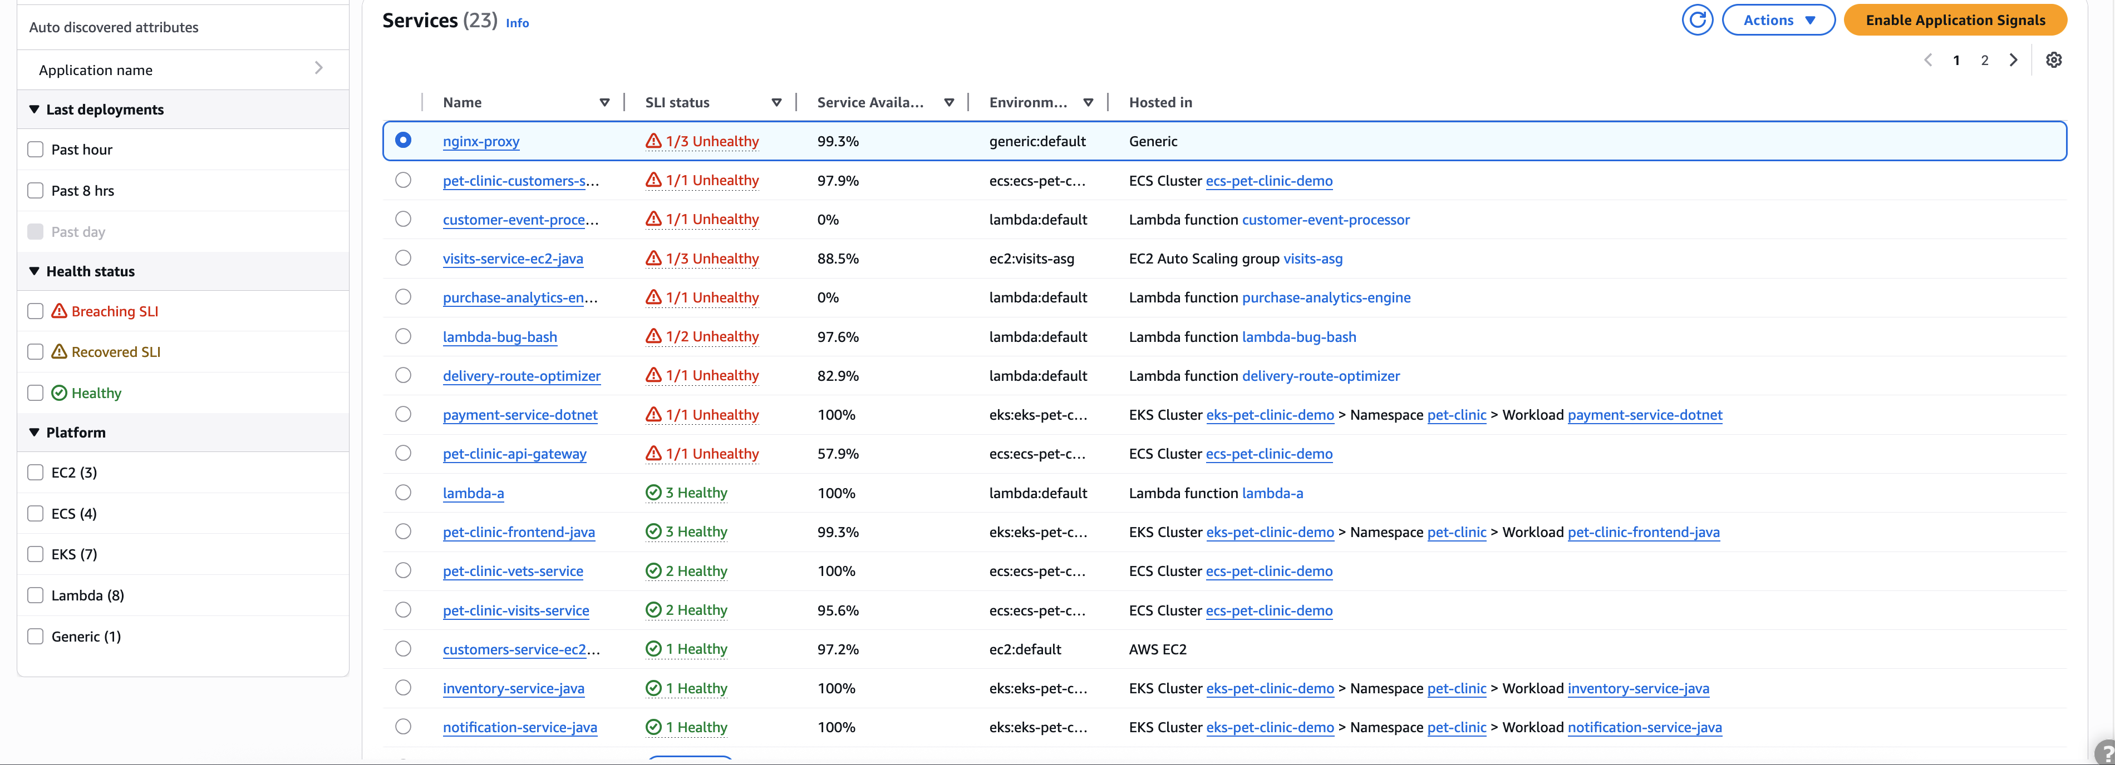Open the eks-pet-clinic-demo cluster link
Viewport: 2115px width, 765px height.
coord(1270,415)
